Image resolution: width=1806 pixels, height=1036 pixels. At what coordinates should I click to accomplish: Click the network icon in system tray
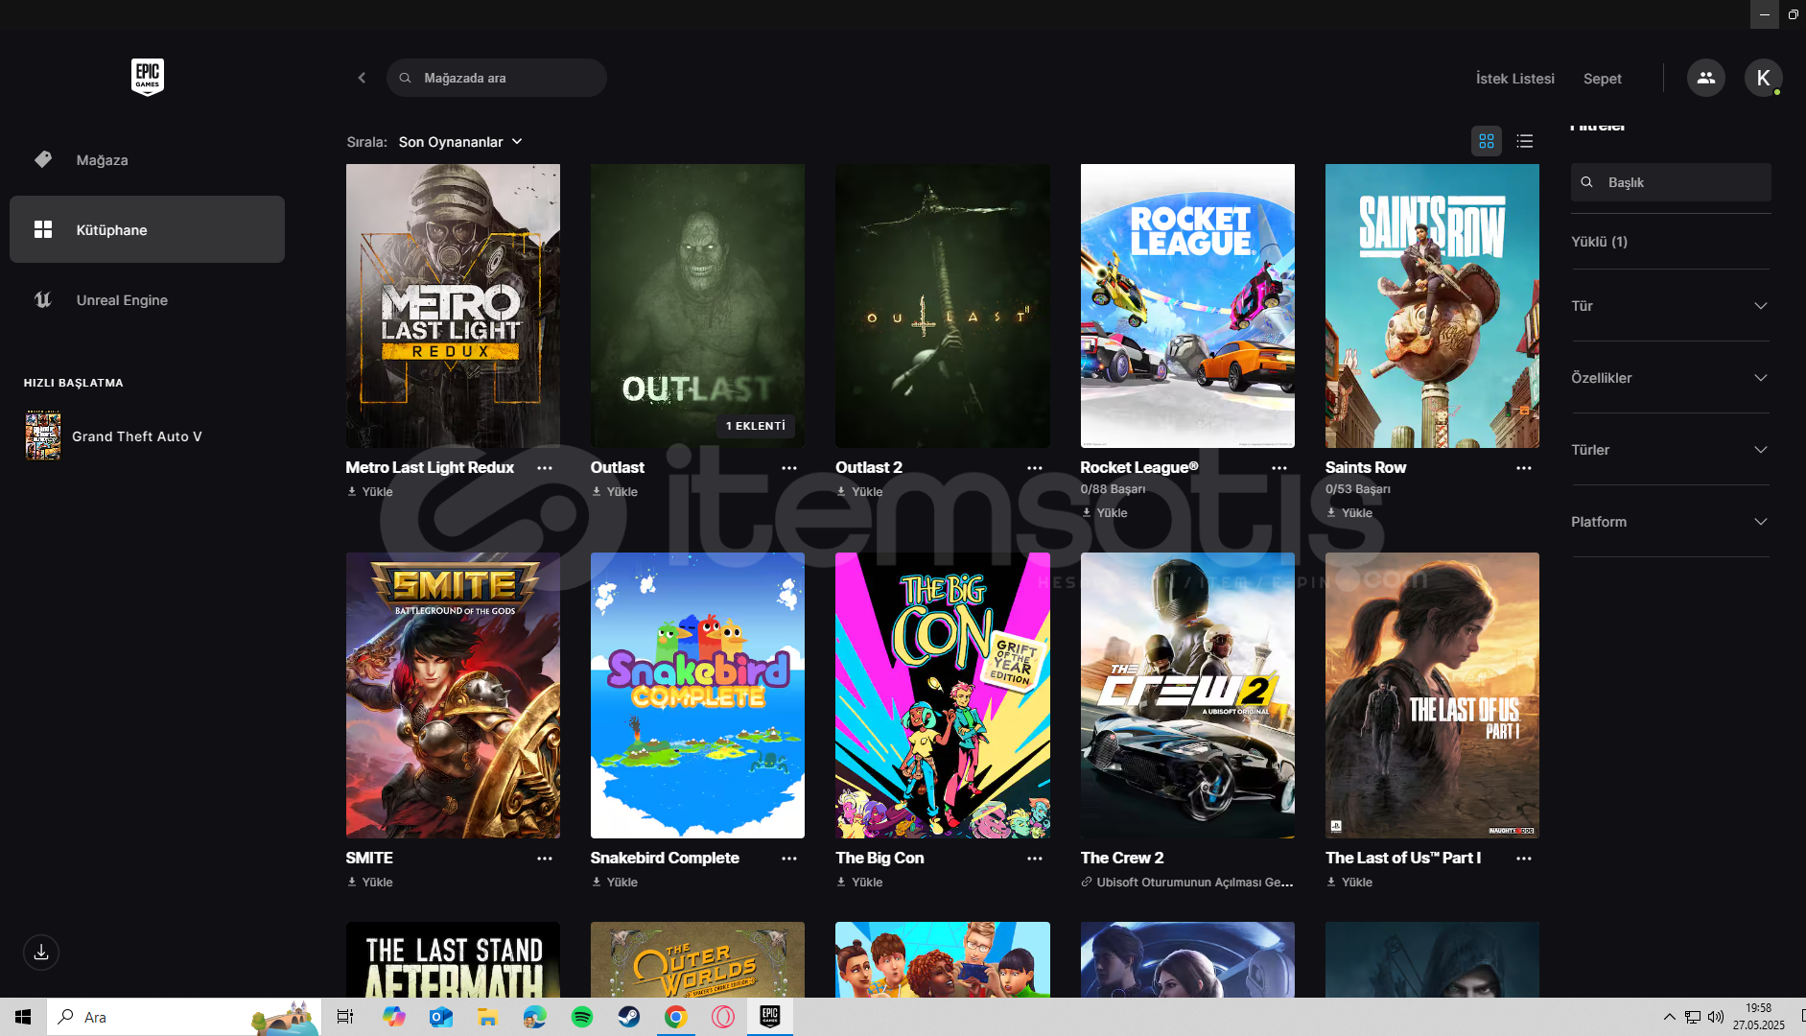[1693, 1017]
